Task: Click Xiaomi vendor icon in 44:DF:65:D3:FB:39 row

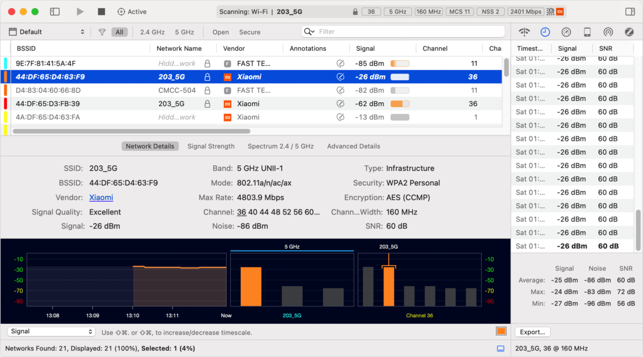Action: pos(227,104)
